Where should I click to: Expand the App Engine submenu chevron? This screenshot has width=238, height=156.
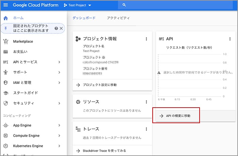pos(59,125)
